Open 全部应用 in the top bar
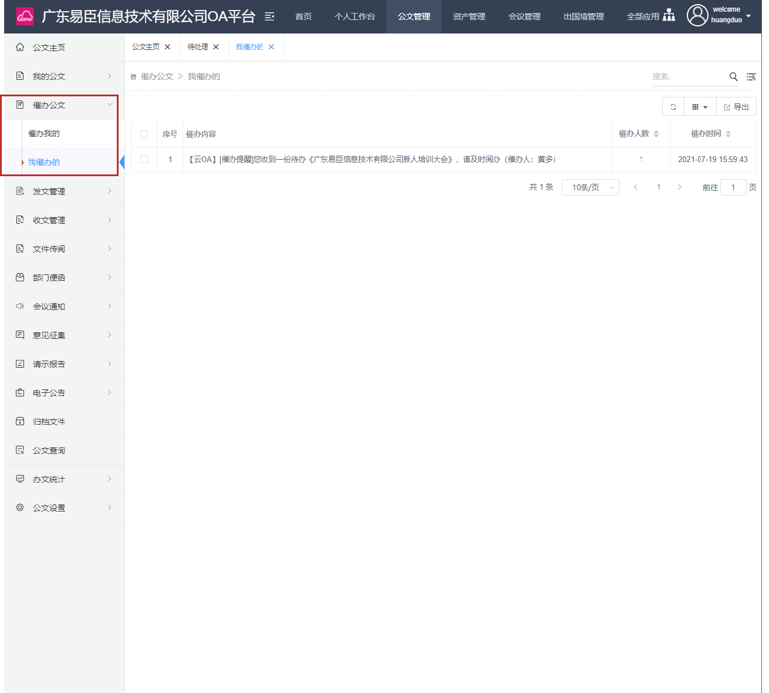The height and width of the screenshot is (693, 769). click(x=643, y=16)
